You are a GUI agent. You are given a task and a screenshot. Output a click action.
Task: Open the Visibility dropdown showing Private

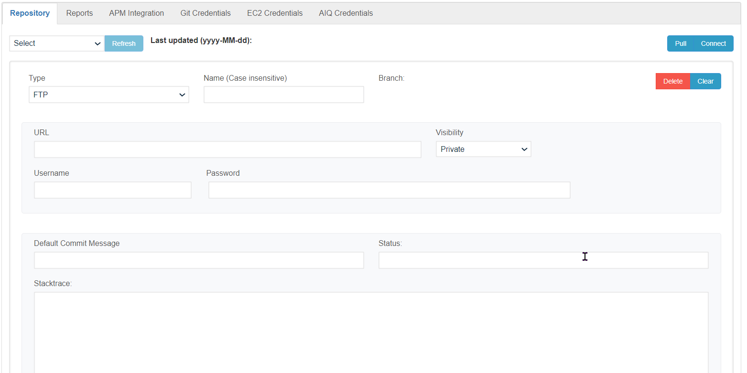tap(483, 149)
